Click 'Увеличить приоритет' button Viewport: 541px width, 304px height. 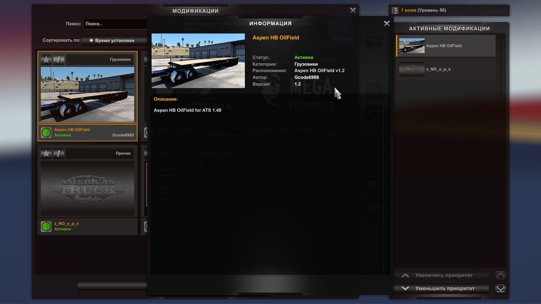click(442, 275)
